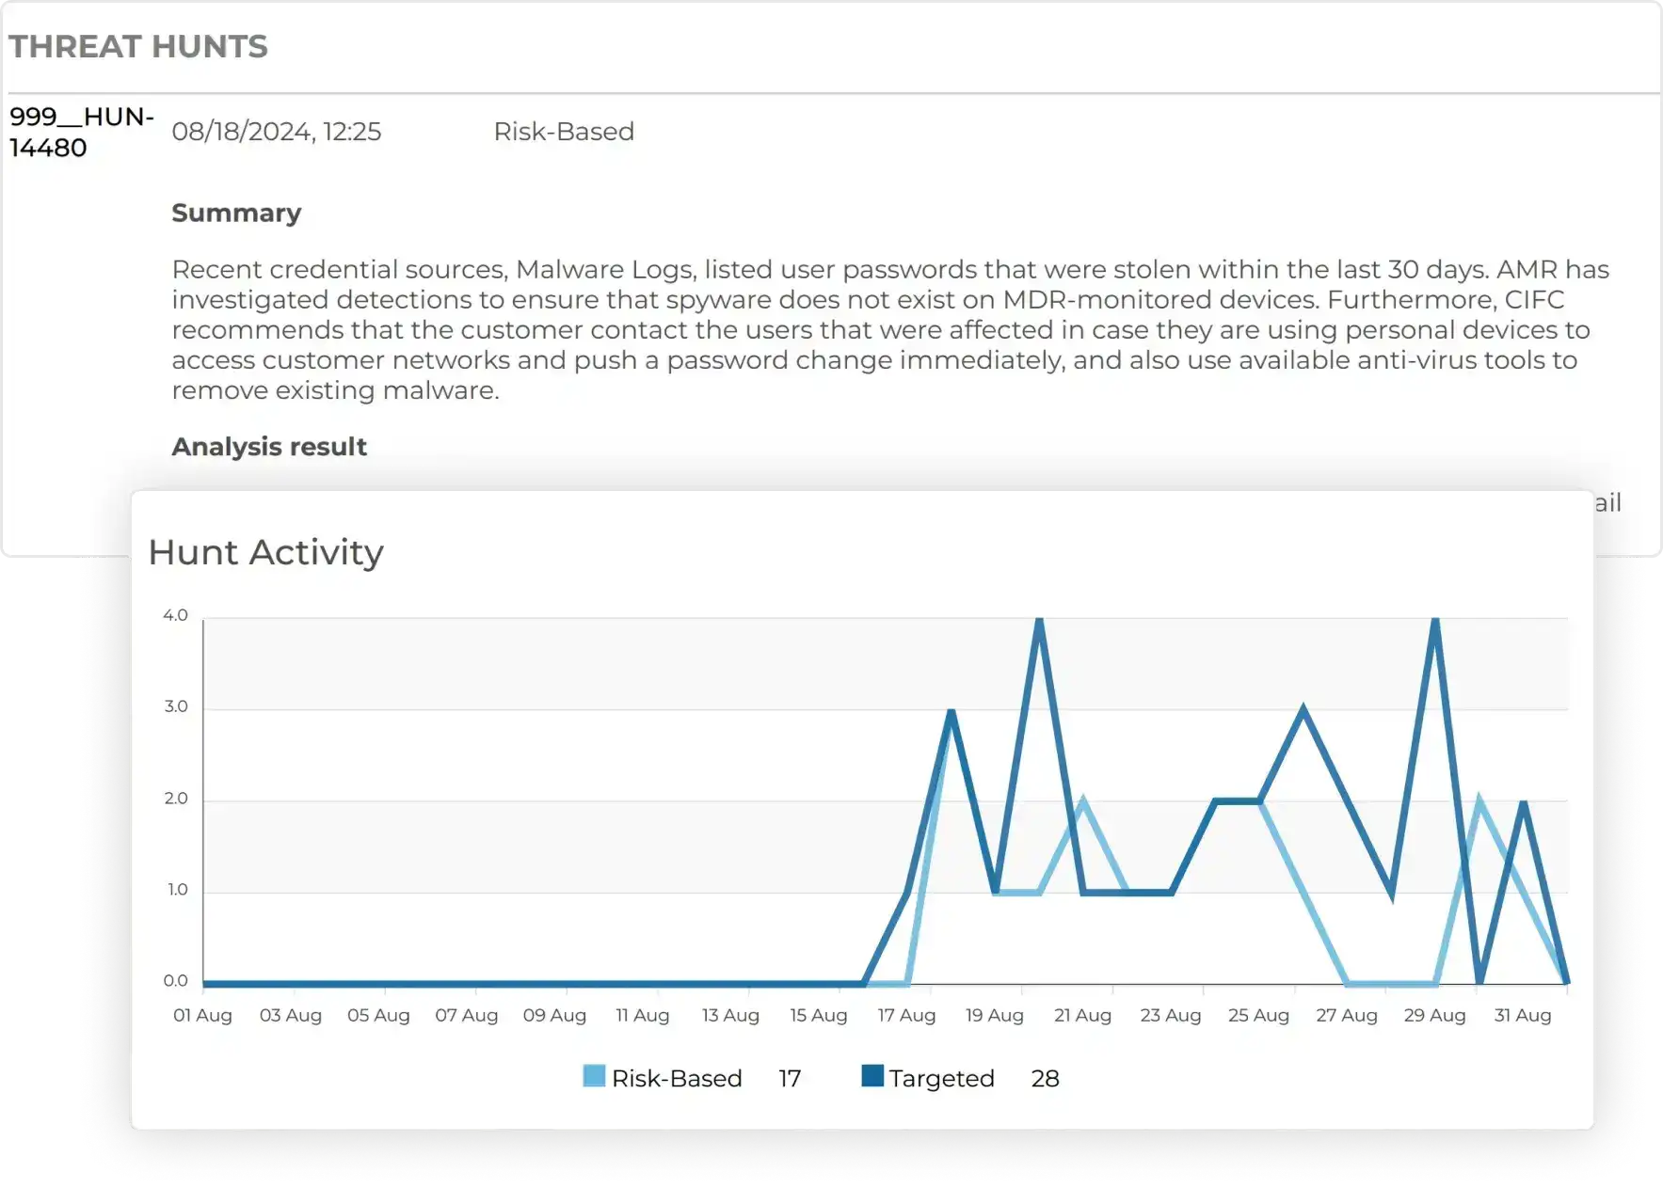Select the 08/18/2024, 12:25 timestamp
Screen dimensions: 1663x1188
(277, 132)
